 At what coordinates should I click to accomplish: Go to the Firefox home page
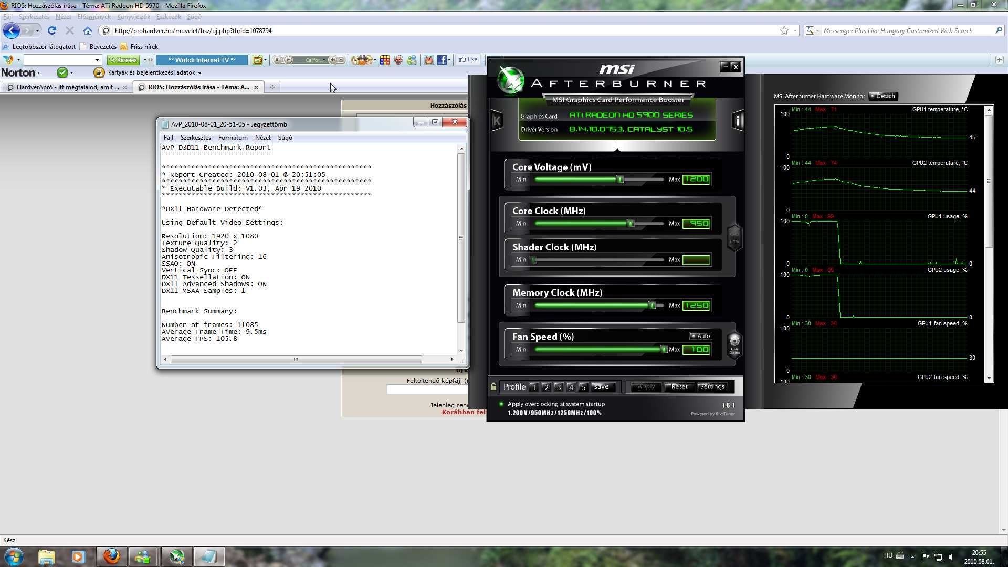88,30
